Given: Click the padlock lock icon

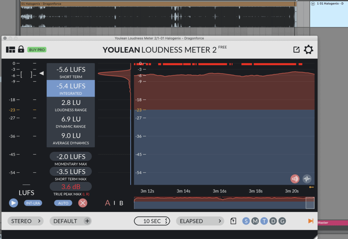Looking at the screenshot, I should [21, 49].
